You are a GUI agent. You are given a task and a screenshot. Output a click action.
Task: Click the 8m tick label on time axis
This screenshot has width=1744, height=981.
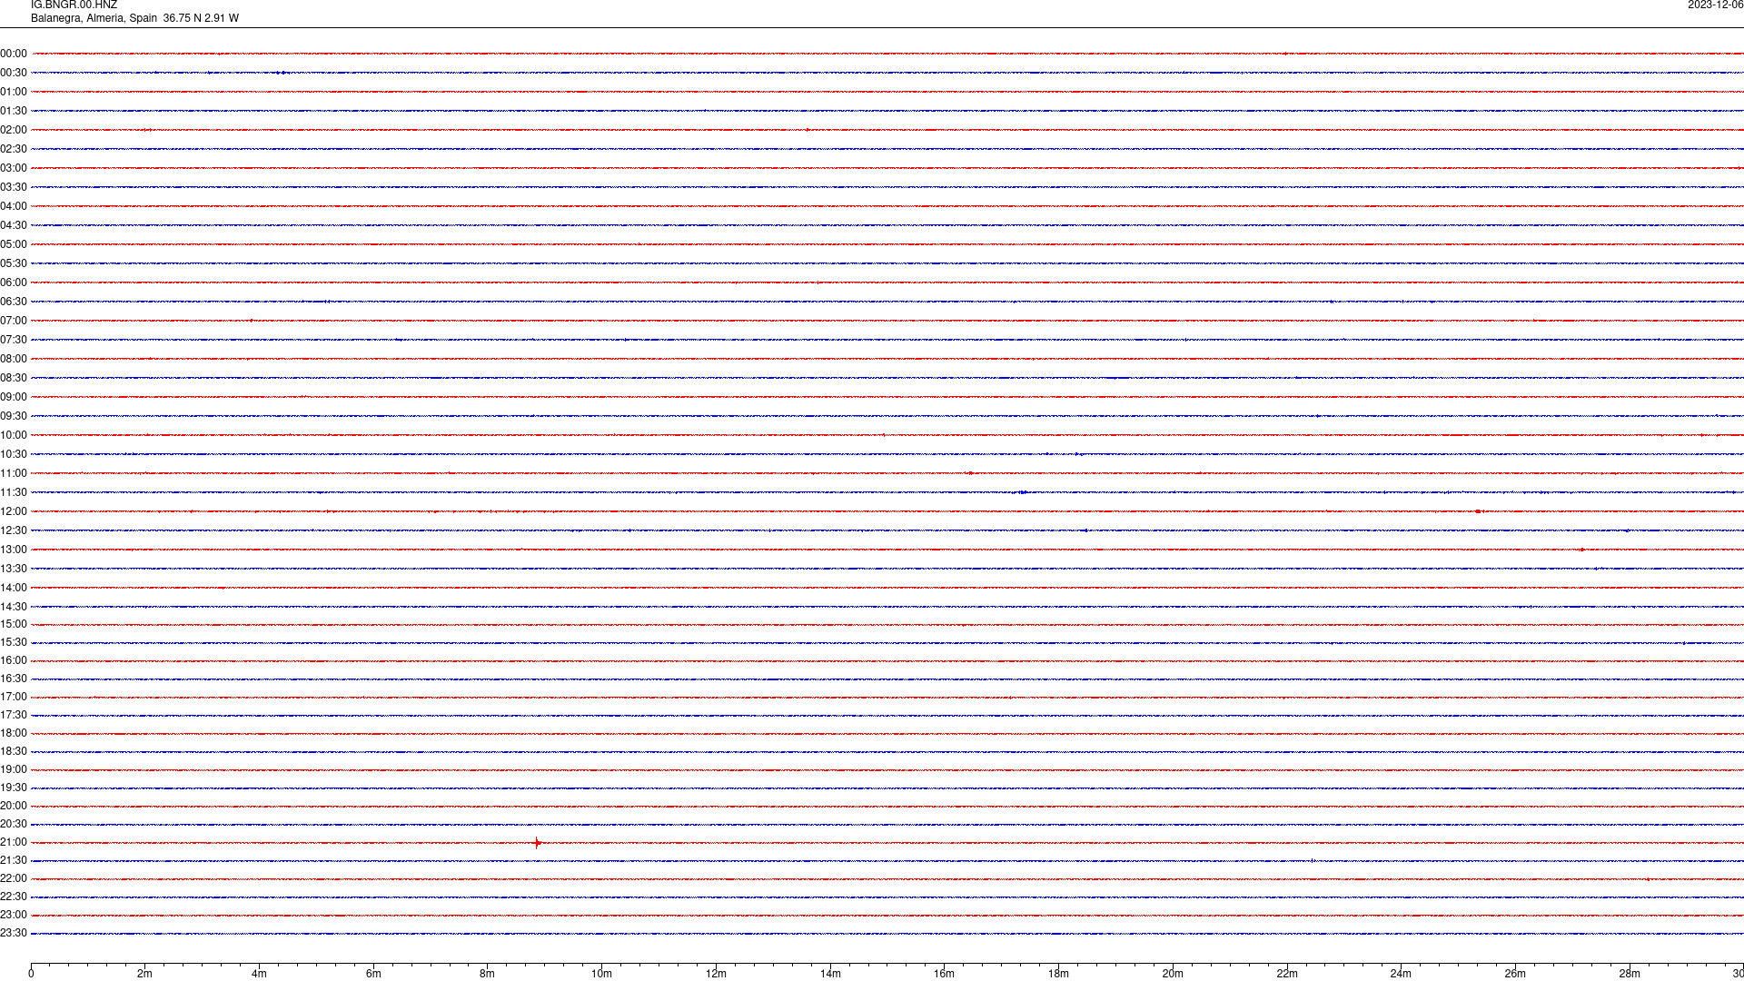488,974
